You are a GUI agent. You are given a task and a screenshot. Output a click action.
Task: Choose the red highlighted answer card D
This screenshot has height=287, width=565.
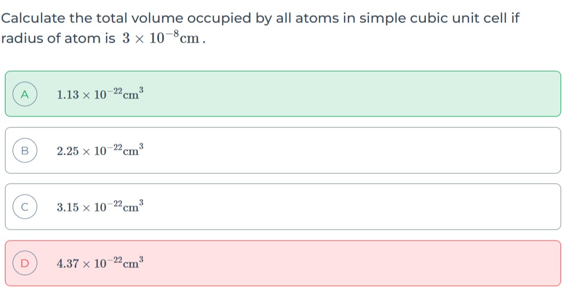[x=283, y=263]
